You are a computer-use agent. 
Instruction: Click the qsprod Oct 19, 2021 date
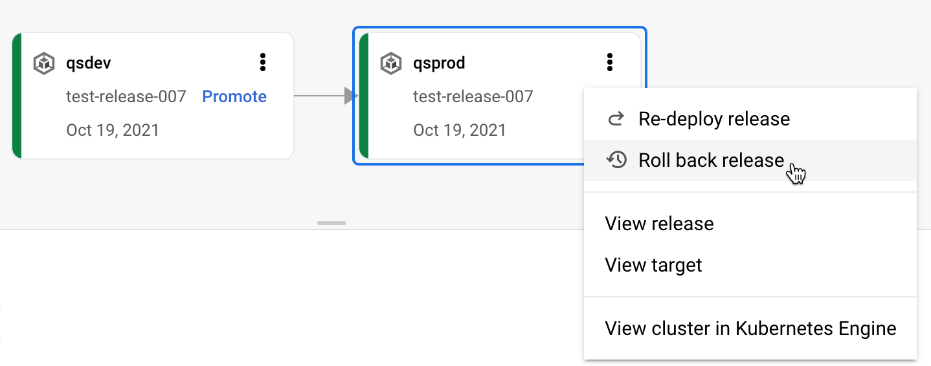click(x=460, y=130)
